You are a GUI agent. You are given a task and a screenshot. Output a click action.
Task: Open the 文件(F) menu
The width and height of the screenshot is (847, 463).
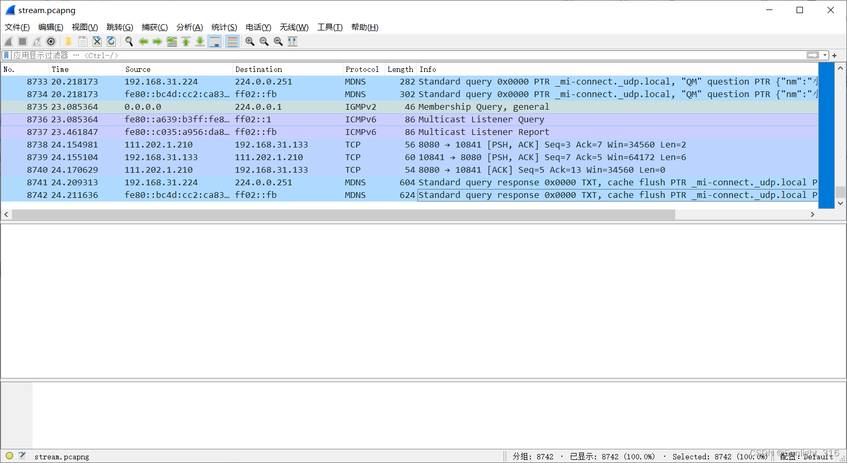coord(17,27)
